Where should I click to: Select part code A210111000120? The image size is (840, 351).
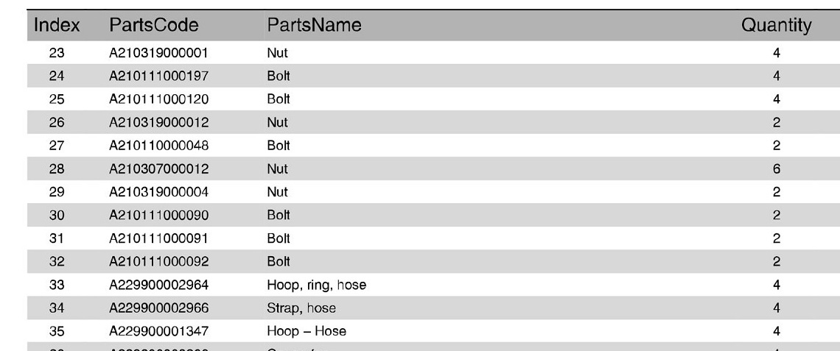click(158, 99)
